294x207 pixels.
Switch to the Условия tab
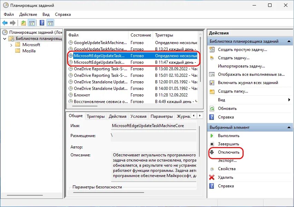click(x=139, y=116)
